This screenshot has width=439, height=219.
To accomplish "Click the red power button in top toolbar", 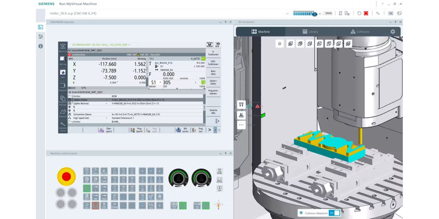I will coord(366,13).
